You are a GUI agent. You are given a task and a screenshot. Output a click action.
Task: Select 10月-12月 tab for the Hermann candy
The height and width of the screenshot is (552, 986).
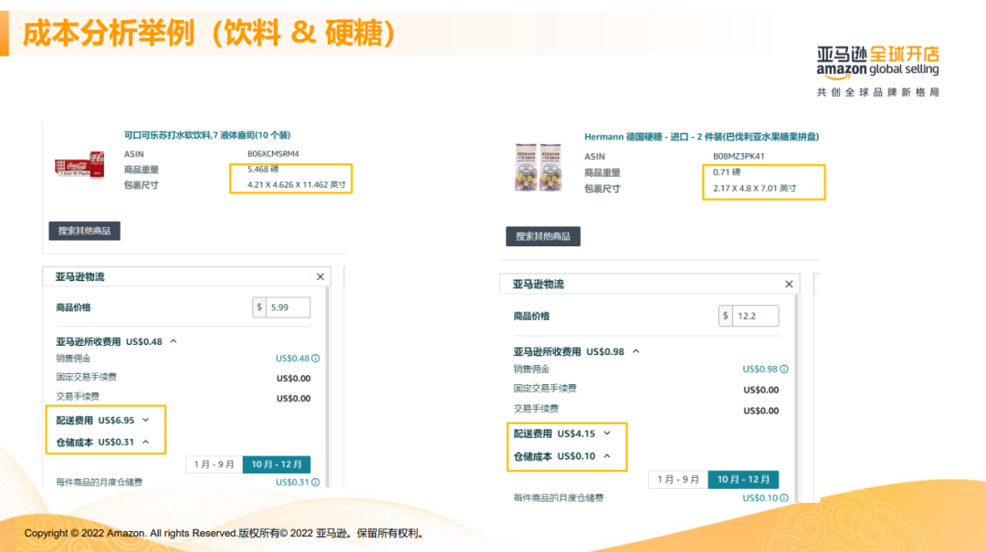[743, 480]
